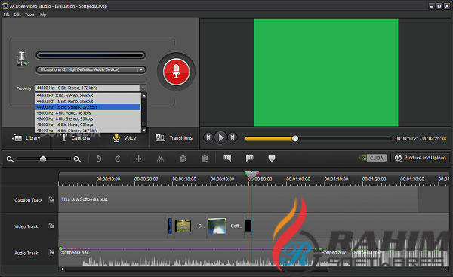Select 48000 Hz, 8 Bit, Stereo, 93 kb/s
The width and height of the screenshot is (453, 277).
(x=88, y=118)
